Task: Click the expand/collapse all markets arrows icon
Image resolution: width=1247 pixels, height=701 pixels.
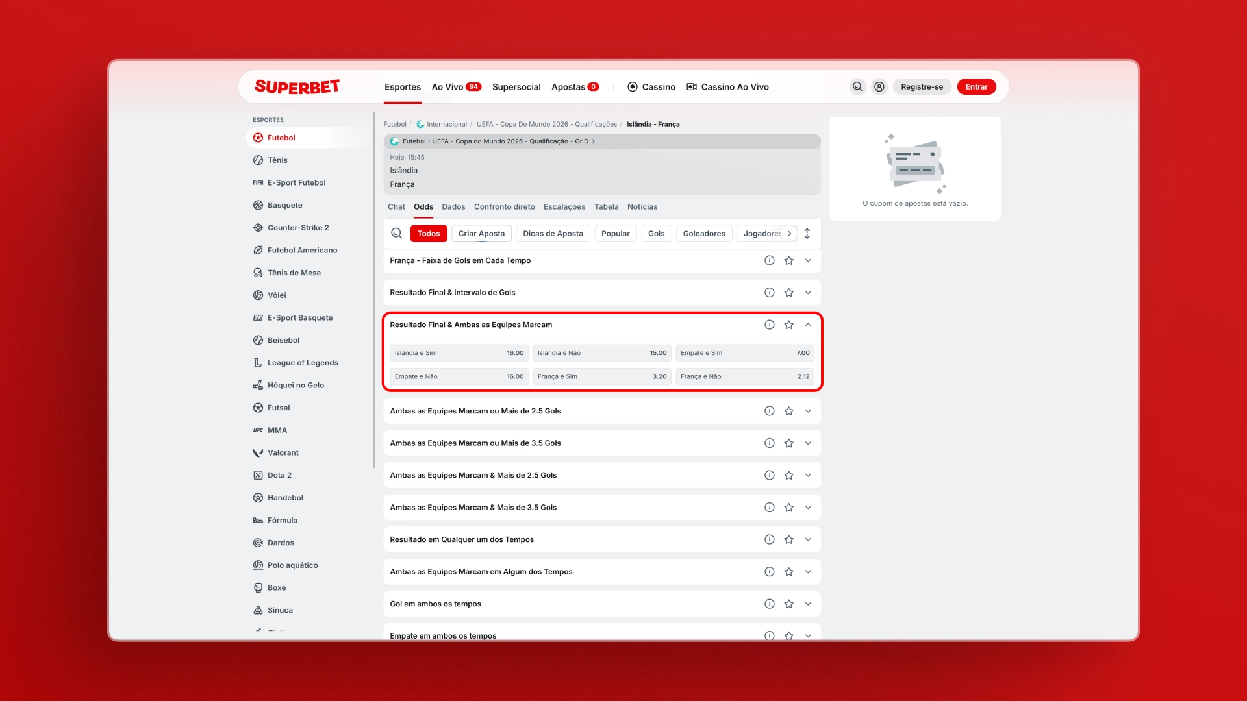Action: tap(807, 234)
